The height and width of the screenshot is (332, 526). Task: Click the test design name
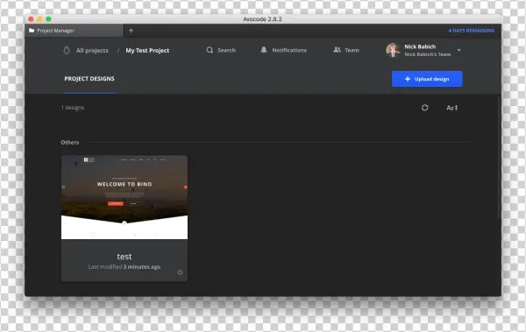(124, 256)
